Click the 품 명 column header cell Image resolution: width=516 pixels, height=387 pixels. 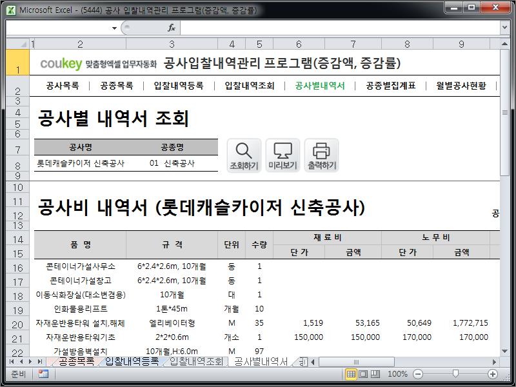pos(81,244)
